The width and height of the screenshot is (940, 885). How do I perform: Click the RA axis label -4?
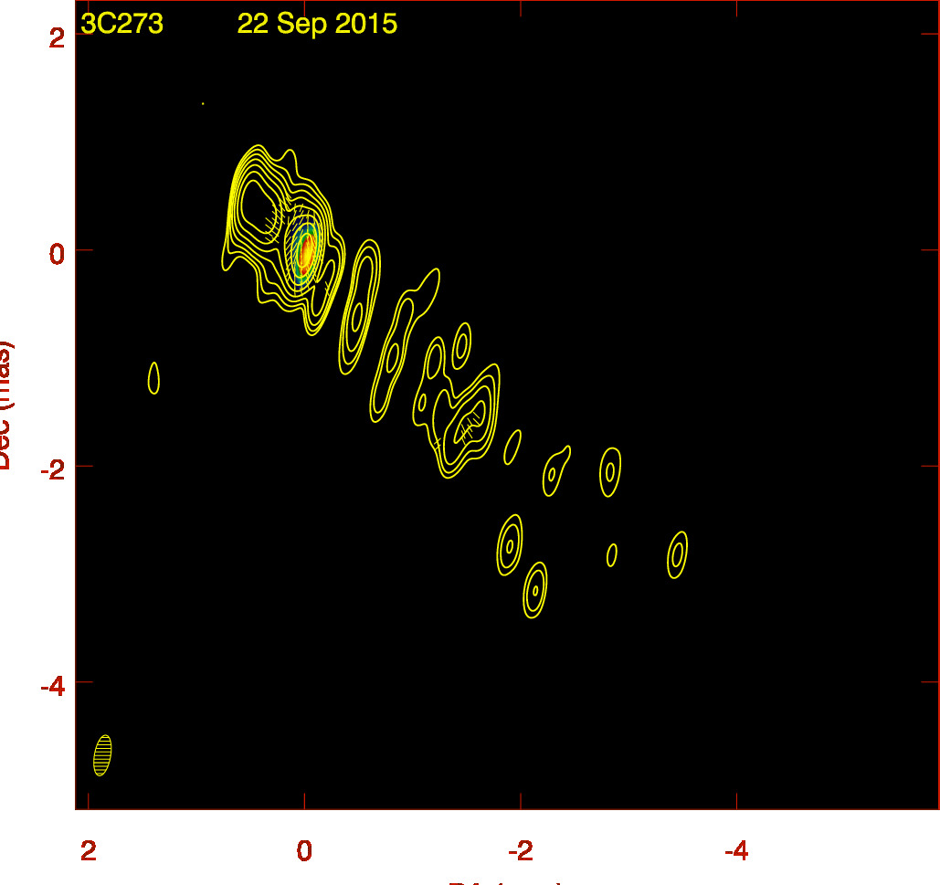point(736,851)
